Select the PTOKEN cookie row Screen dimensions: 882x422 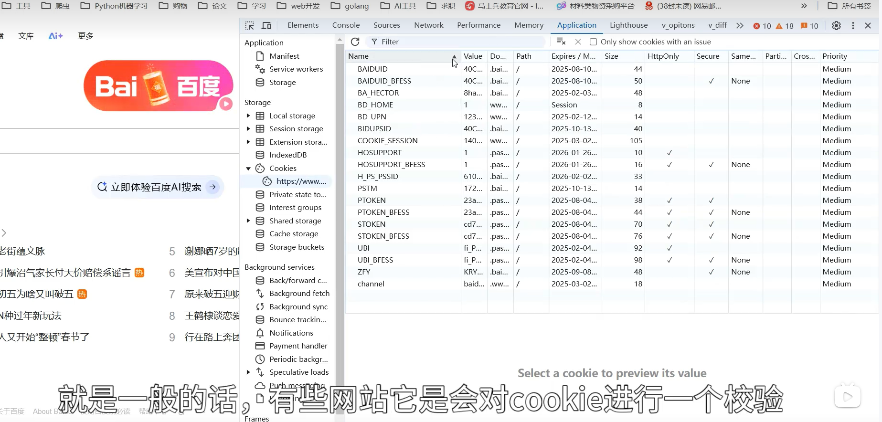tap(372, 200)
